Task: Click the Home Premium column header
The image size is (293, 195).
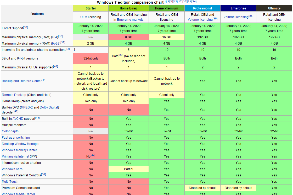Action: [166, 8]
